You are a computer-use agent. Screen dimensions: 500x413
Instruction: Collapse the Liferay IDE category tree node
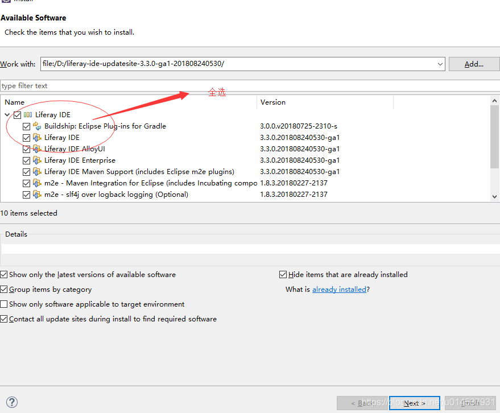coord(7,115)
